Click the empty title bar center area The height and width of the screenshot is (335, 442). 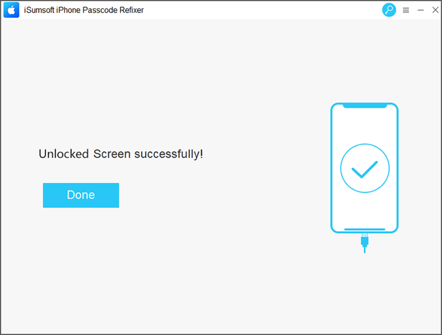[260, 10]
